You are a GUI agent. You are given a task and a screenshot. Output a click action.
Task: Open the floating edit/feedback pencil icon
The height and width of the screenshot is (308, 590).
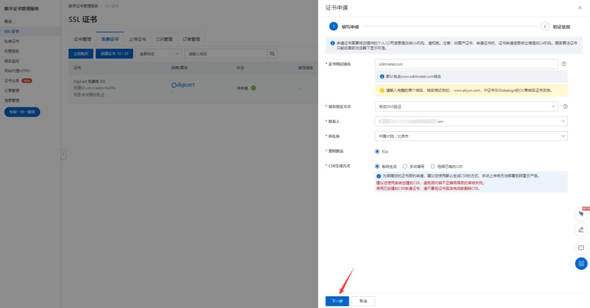point(581,229)
